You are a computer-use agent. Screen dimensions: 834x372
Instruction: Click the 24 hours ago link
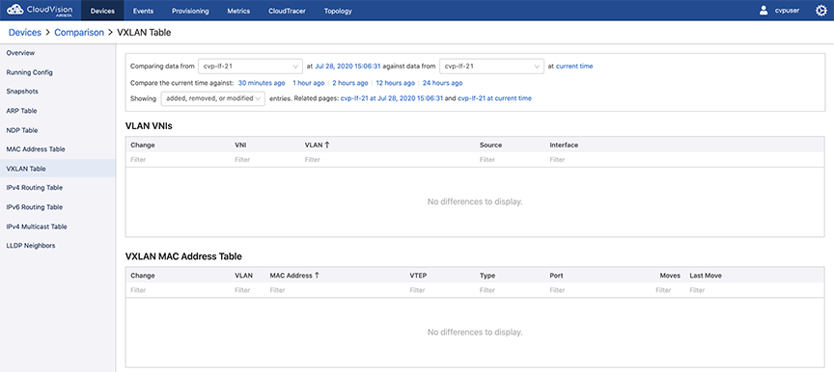coord(442,83)
